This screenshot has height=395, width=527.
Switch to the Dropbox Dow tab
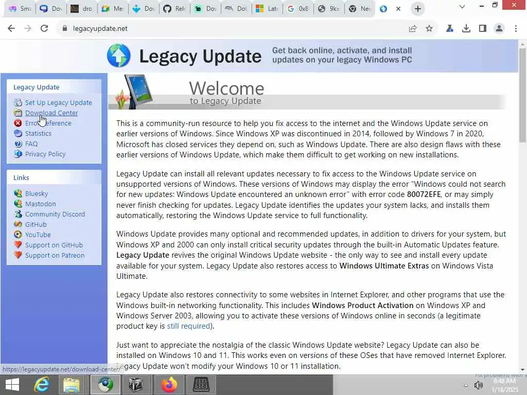(144, 9)
